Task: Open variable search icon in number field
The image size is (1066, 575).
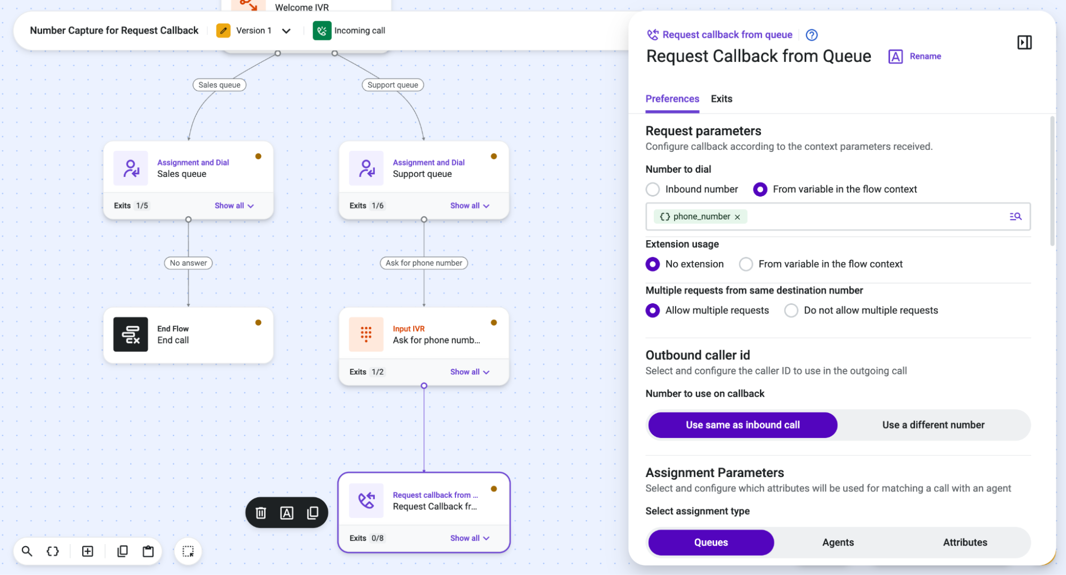Action: click(1015, 216)
